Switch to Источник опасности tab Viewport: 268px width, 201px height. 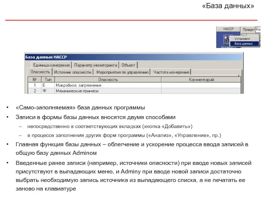73,72
